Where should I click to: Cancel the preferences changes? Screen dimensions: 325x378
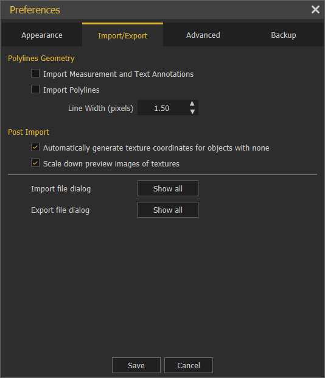pos(189,365)
